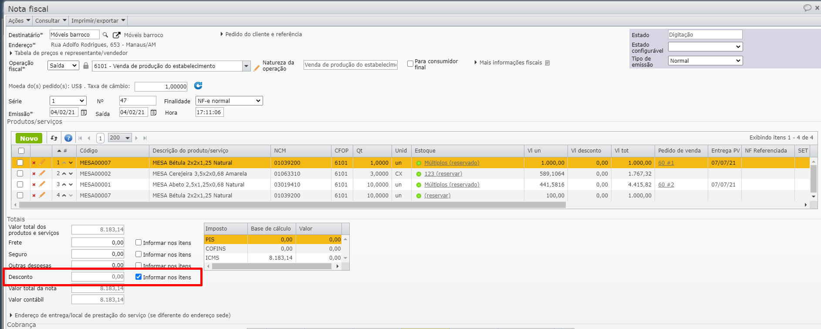Uncheck Informar nos itens for Desconto

(x=139, y=277)
